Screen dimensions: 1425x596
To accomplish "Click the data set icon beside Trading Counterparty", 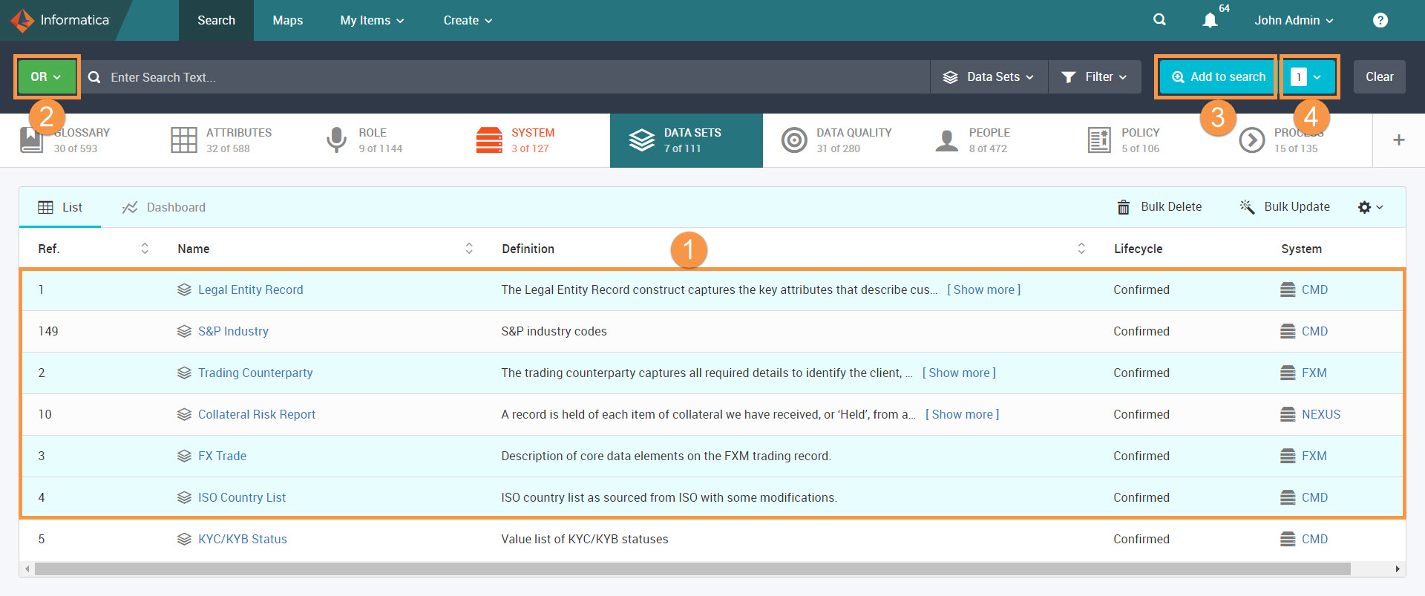I will click(184, 373).
